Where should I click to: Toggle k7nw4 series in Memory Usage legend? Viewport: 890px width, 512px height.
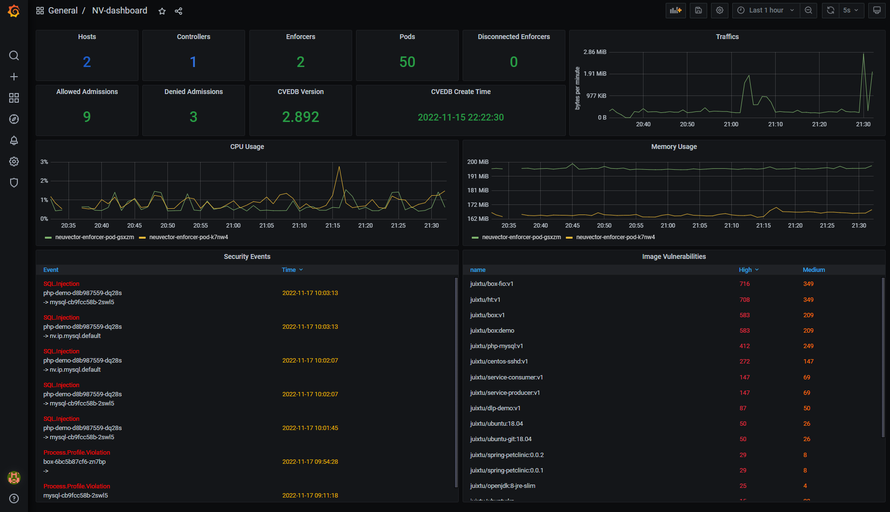point(616,237)
